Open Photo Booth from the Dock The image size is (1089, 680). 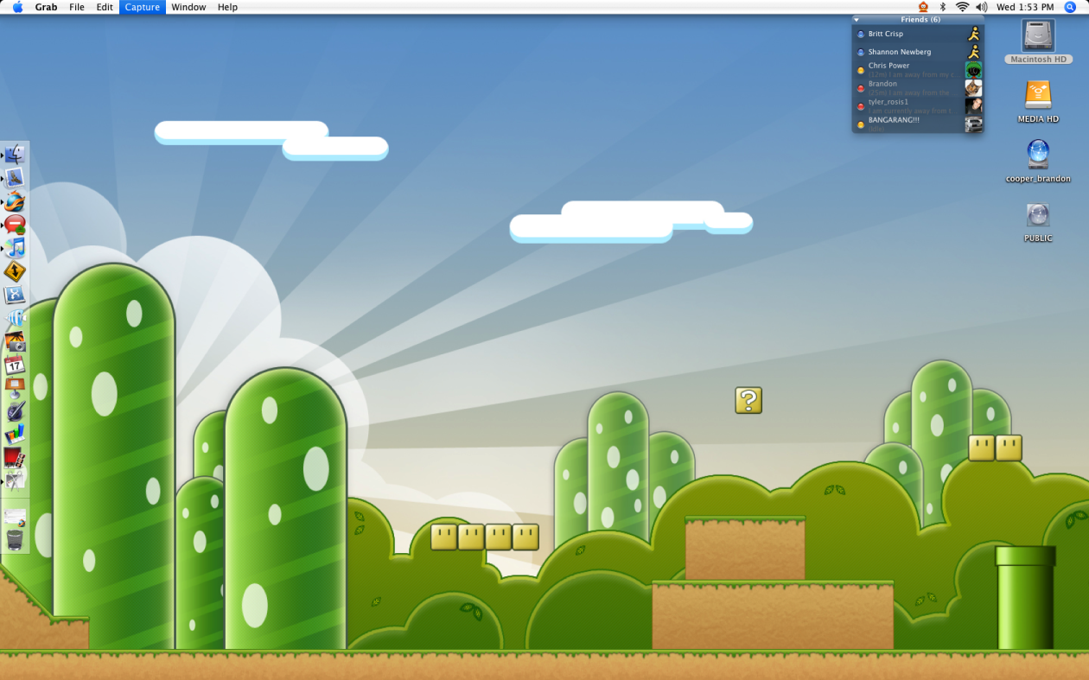(15, 458)
